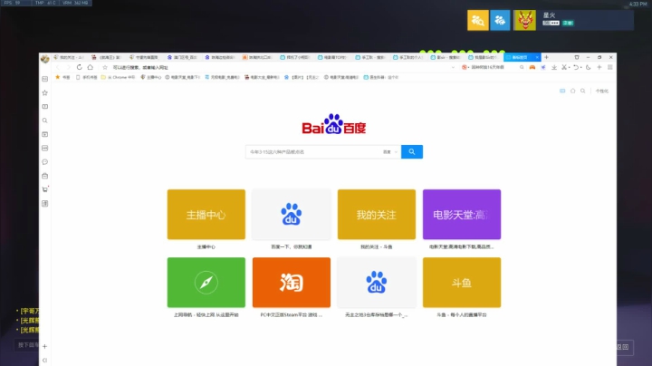Go to the browser home page icon
The height and width of the screenshot is (366, 652).
pyautogui.click(x=91, y=67)
